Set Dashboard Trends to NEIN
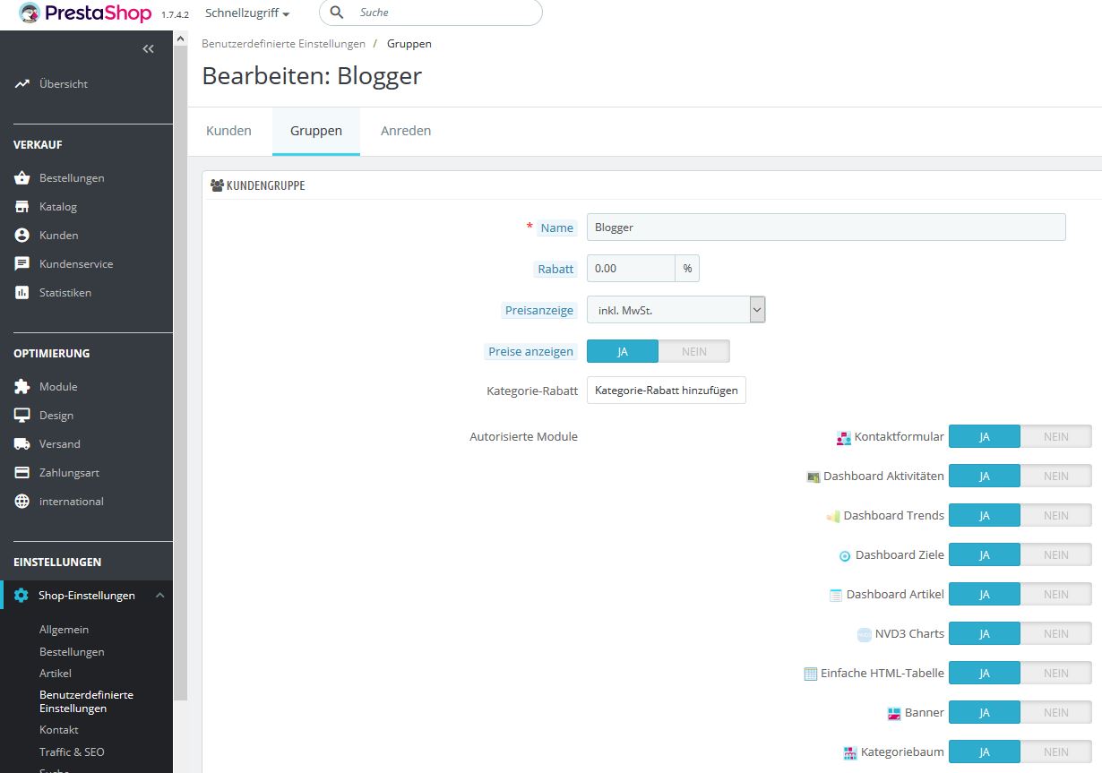1102x773 pixels. click(x=1056, y=515)
